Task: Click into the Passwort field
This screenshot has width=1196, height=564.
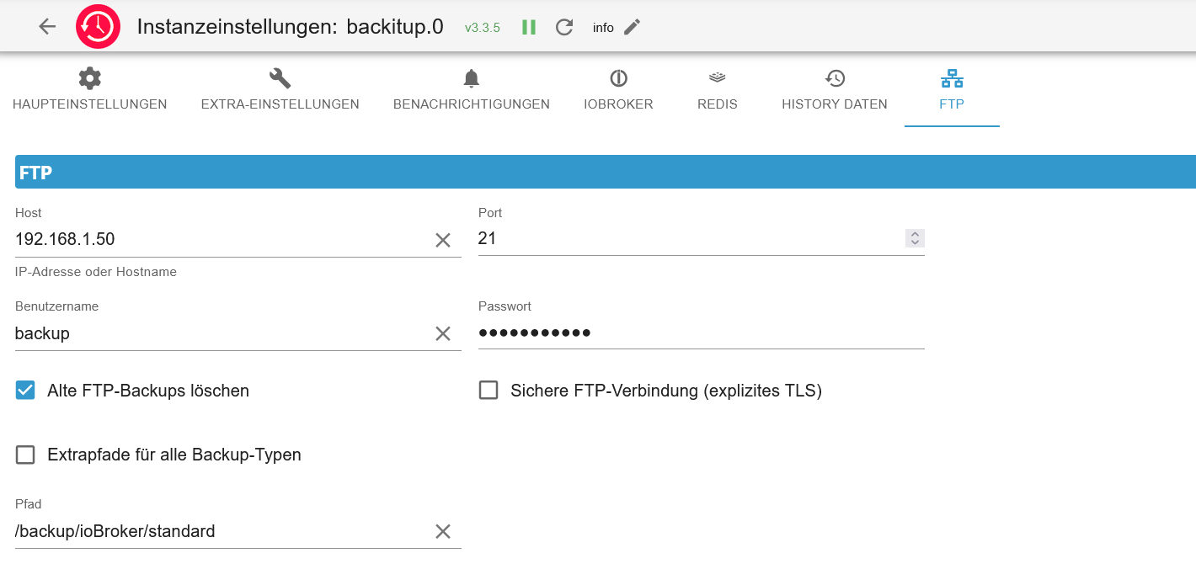Action: click(x=701, y=333)
